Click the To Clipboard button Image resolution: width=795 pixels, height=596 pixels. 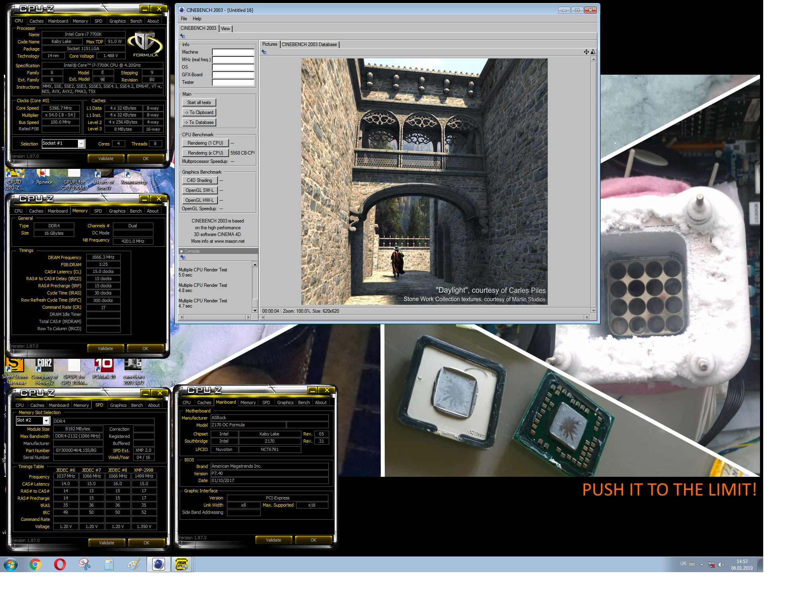pyautogui.click(x=199, y=112)
